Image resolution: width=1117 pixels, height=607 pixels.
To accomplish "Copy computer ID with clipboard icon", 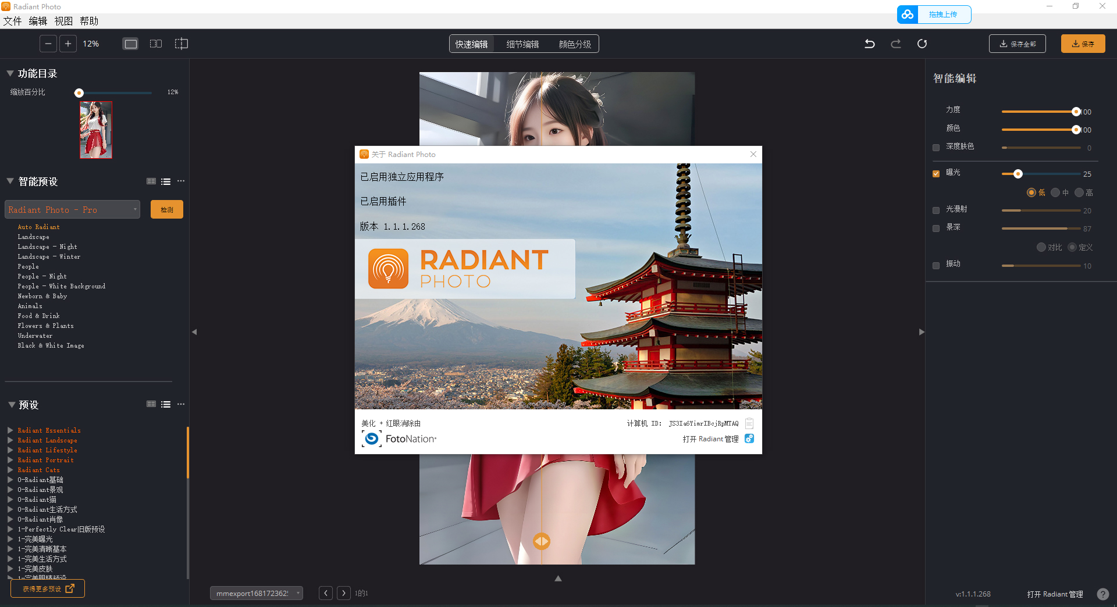I will (x=749, y=423).
